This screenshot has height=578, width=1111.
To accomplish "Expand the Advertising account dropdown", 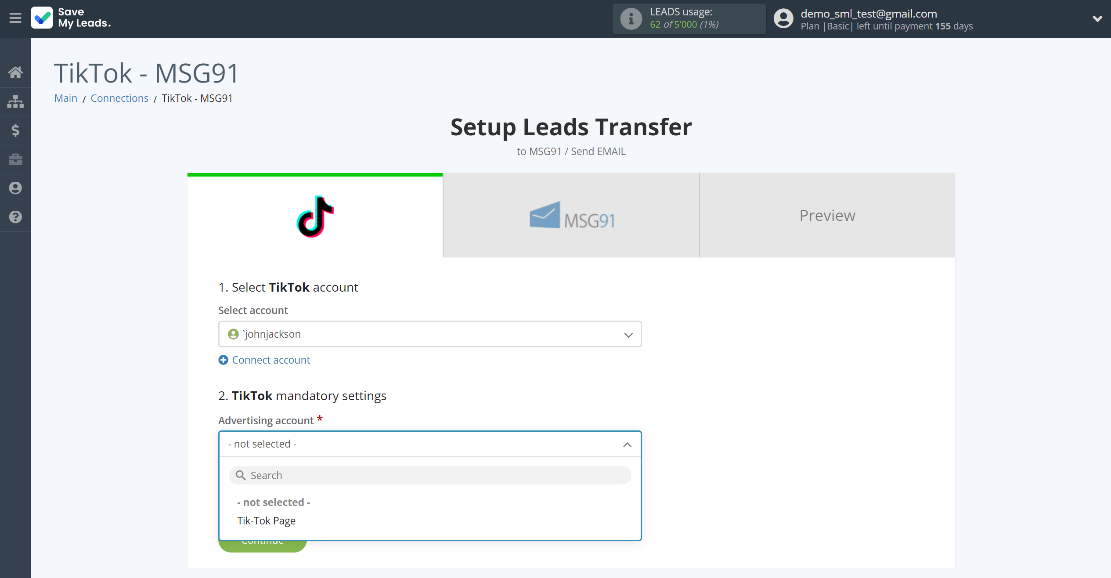I will point(430,444).
